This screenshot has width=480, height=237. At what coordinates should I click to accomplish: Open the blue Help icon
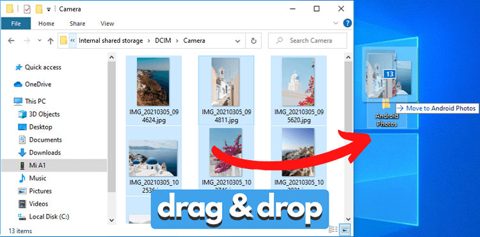347,23
